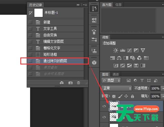Filter layers by type (T) layers

click(x=142, y=80)
